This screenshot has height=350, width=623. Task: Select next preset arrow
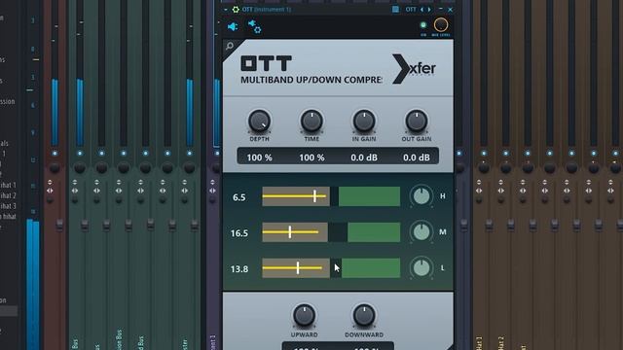click(429, 9)
